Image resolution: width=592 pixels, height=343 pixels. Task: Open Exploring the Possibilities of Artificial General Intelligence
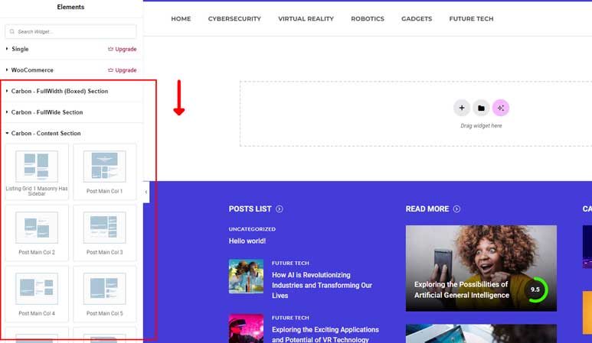(461, 290)
